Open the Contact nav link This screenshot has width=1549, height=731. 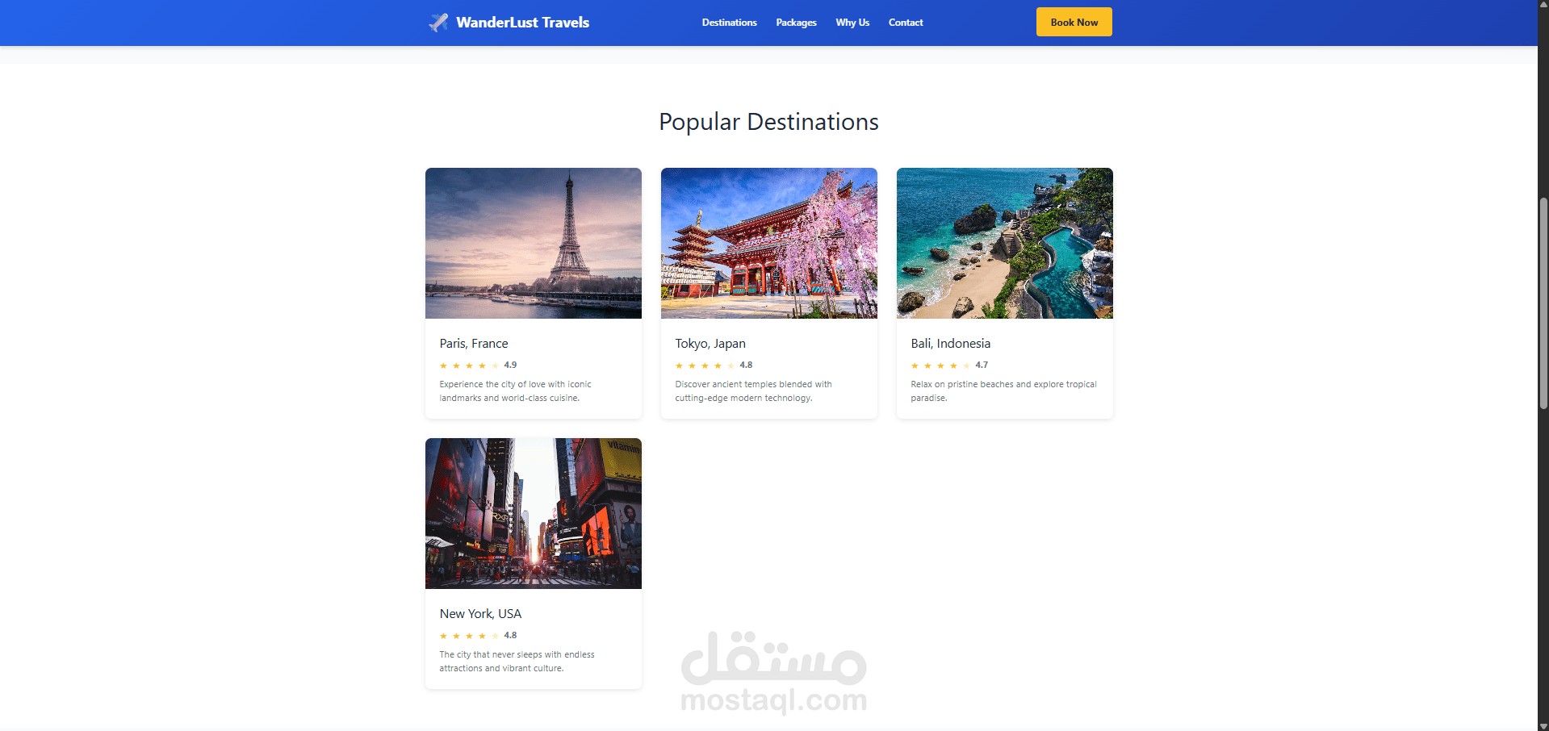906,23
